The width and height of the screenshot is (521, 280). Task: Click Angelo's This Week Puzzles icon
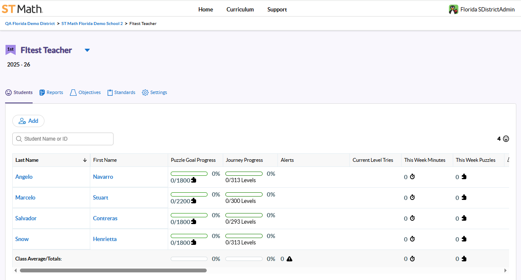(464, 177)
